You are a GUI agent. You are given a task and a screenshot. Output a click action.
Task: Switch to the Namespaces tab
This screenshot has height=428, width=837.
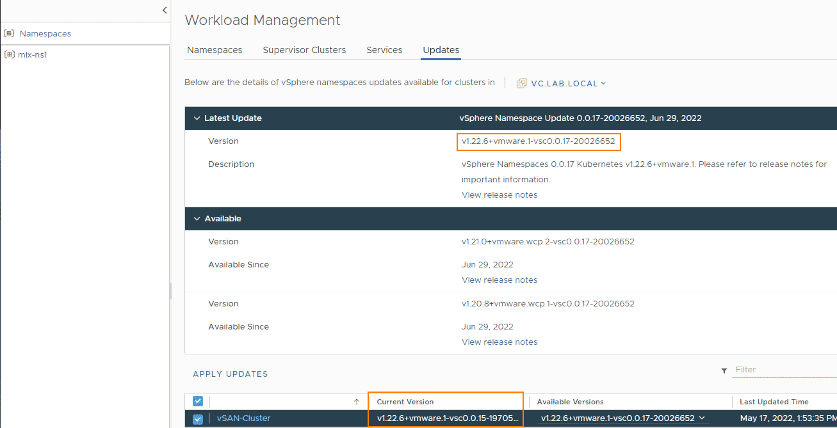point(215,50)
